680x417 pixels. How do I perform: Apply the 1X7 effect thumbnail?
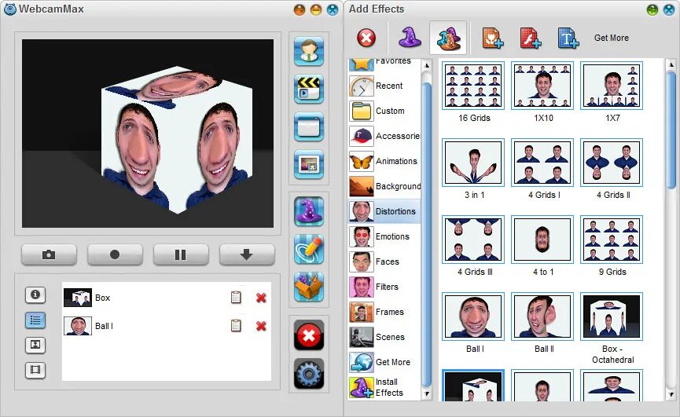click(612, 86)
